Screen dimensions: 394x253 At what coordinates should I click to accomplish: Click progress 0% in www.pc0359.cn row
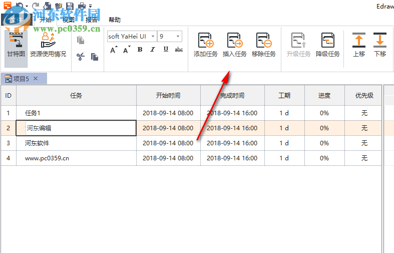coord(324,158)
